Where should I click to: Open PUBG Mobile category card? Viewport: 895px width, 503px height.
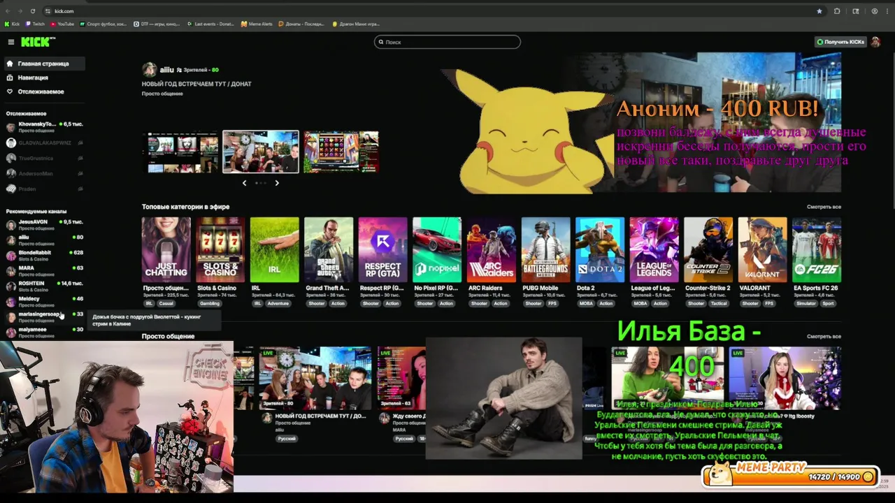[545, 249]
